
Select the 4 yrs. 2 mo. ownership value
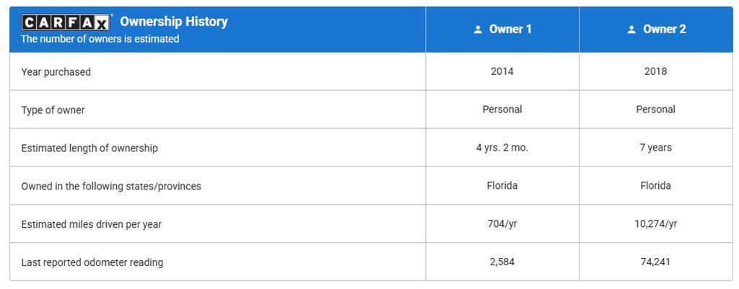(502, 148)
